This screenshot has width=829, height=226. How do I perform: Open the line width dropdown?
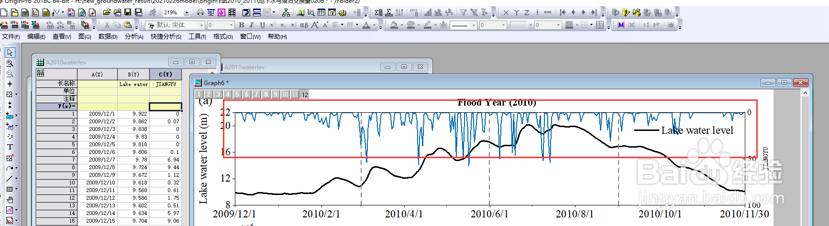pos(503,25)
